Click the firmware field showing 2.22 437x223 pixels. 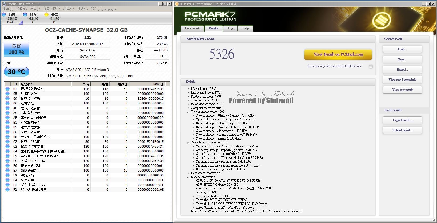coord(87,38)
